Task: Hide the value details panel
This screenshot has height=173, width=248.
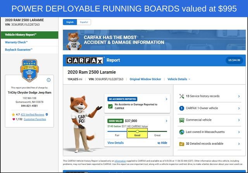Action: [x=162, y=143]
